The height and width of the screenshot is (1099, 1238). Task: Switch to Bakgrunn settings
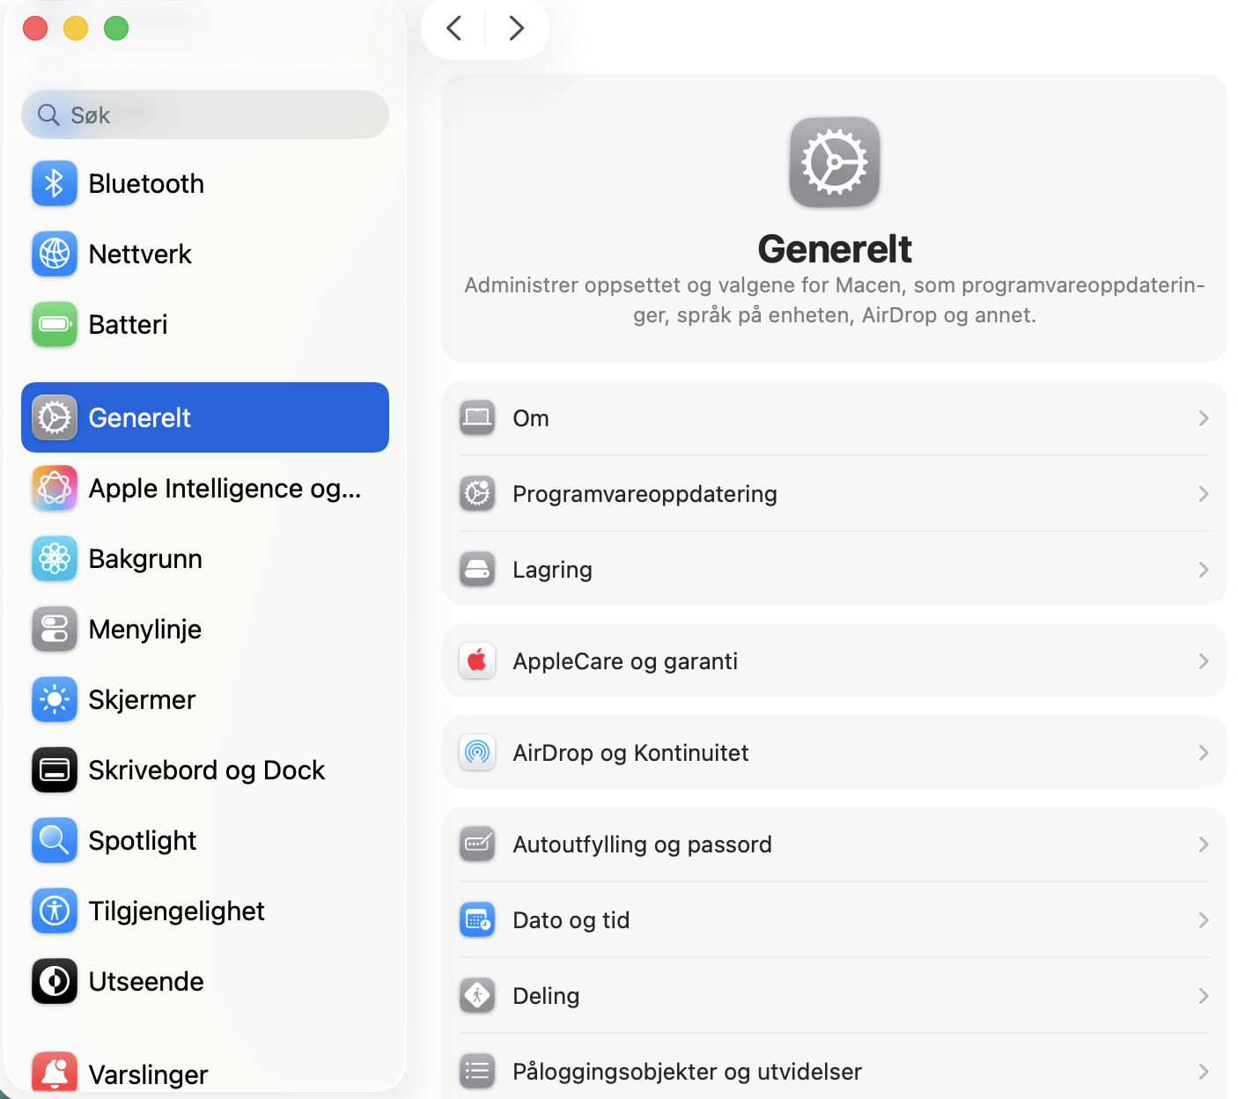point(205,558)
